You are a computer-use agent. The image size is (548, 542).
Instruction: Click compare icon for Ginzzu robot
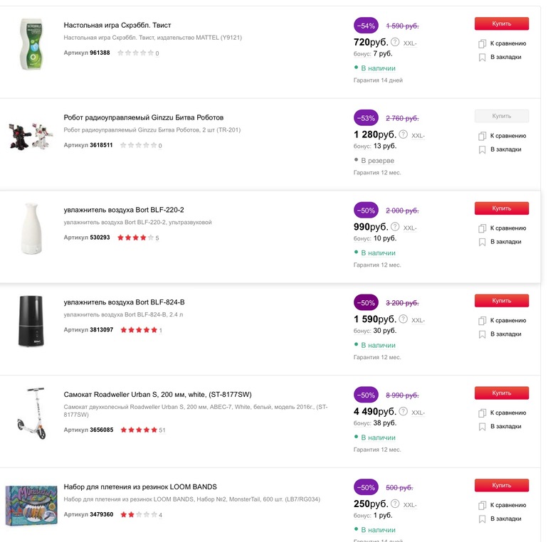pyautogui.click(x=482, y=136)
